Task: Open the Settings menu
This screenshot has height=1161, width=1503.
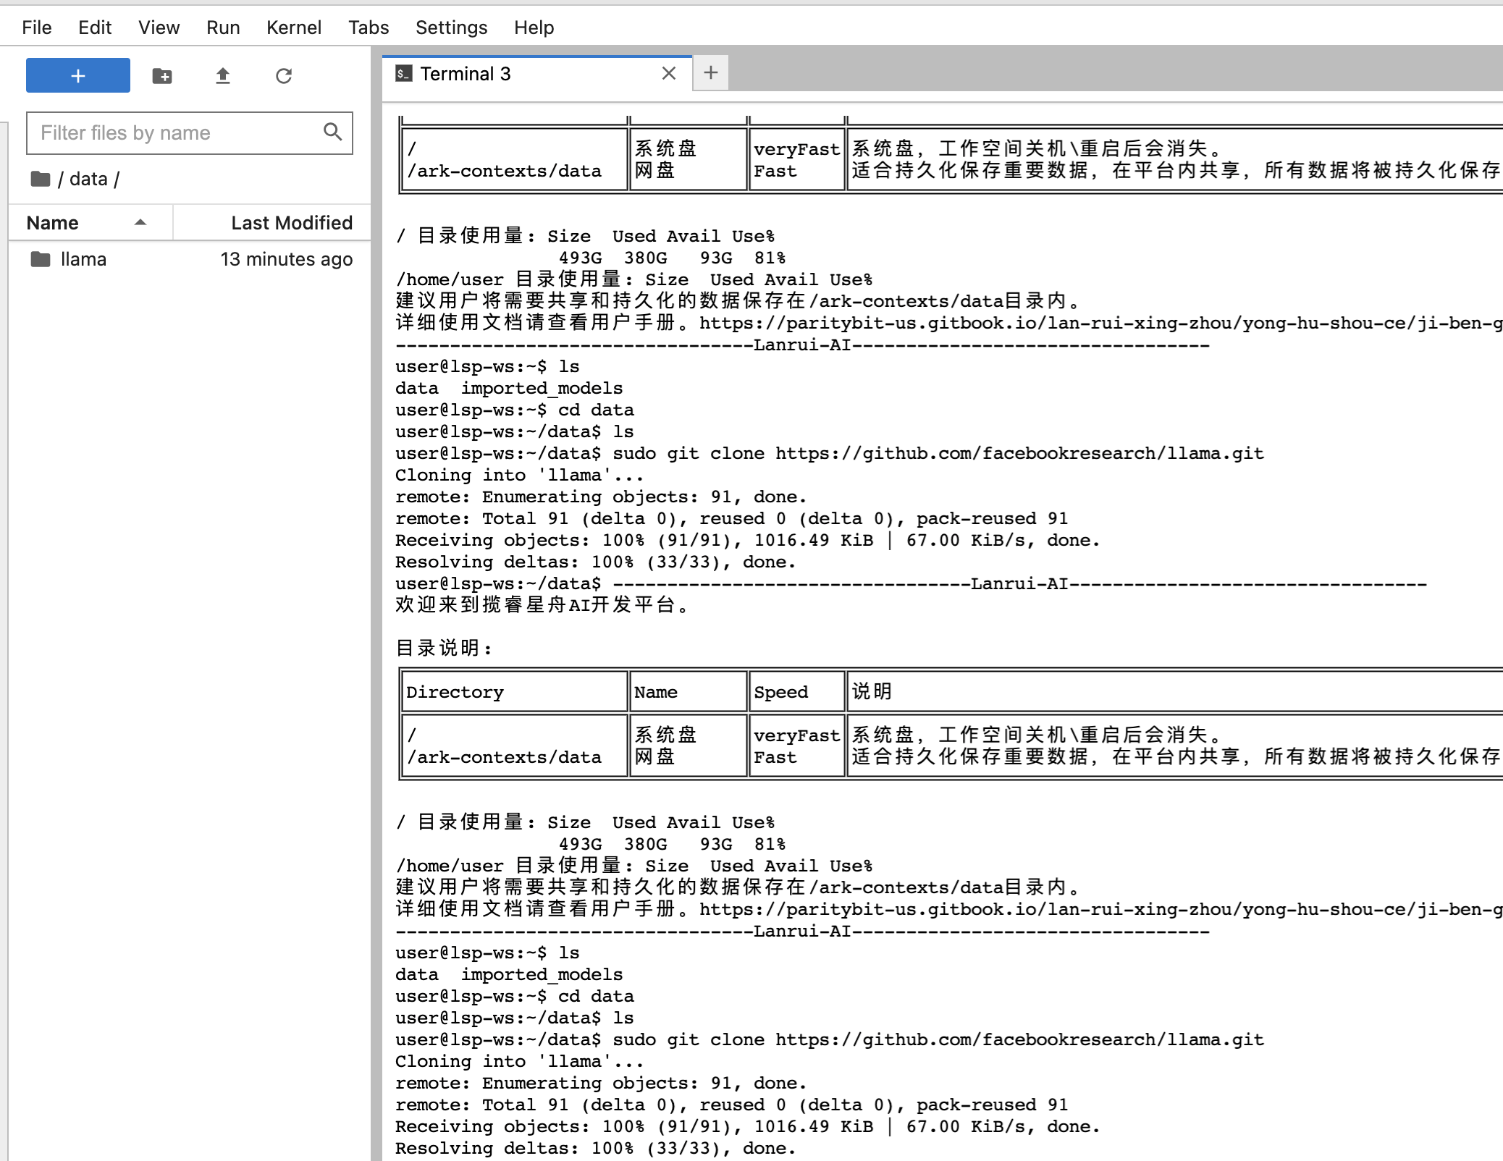Action: [x=451, y=28]
